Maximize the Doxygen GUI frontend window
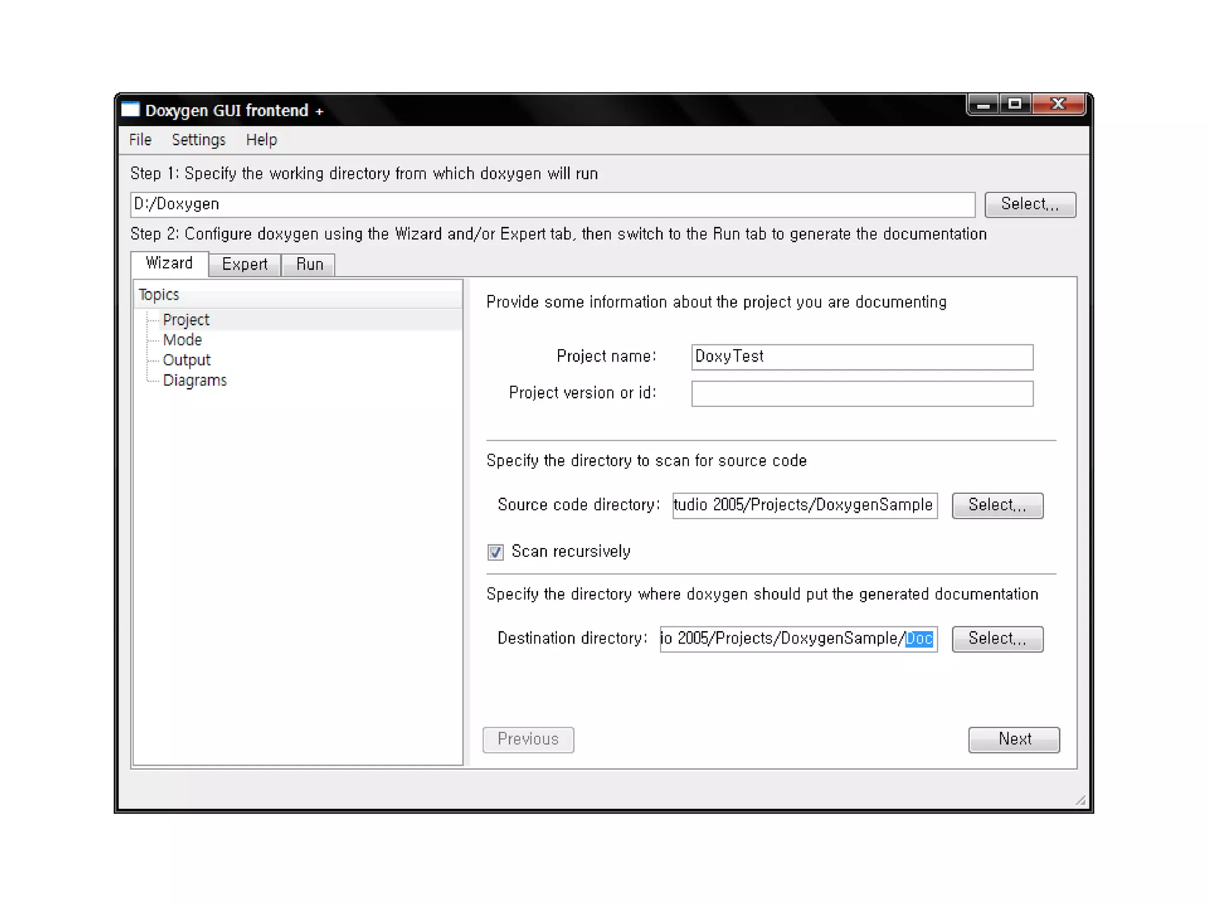Viewport: 1208px width, 906px height. tap(1015, 104)
